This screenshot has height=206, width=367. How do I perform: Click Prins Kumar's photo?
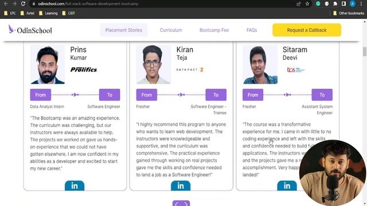click(x=48, y=65)
